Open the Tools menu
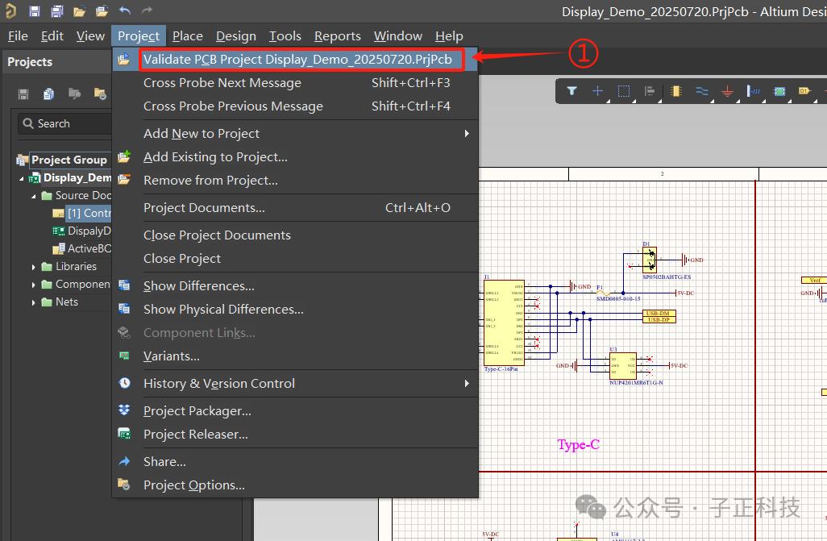This screenshot has width=827, height=541. (285, 36)
